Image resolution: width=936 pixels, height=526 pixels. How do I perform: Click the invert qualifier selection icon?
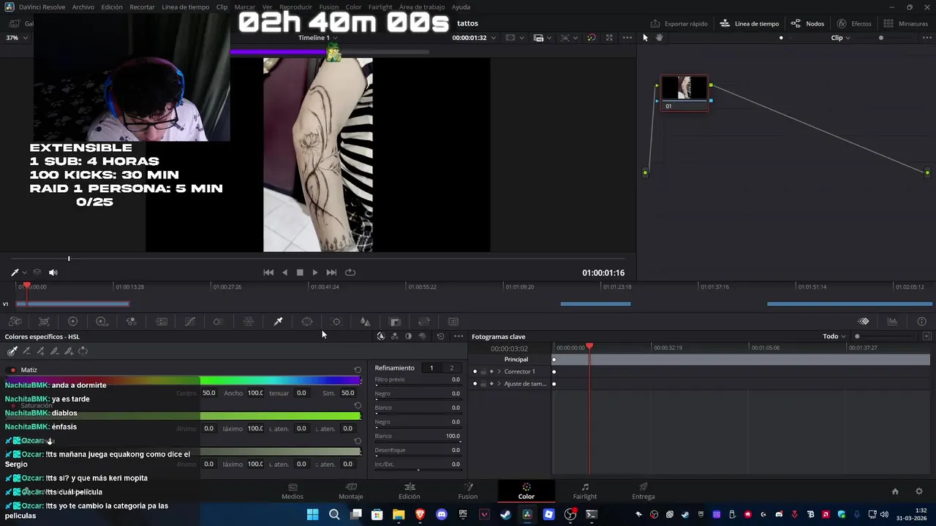tap(83, 351)
